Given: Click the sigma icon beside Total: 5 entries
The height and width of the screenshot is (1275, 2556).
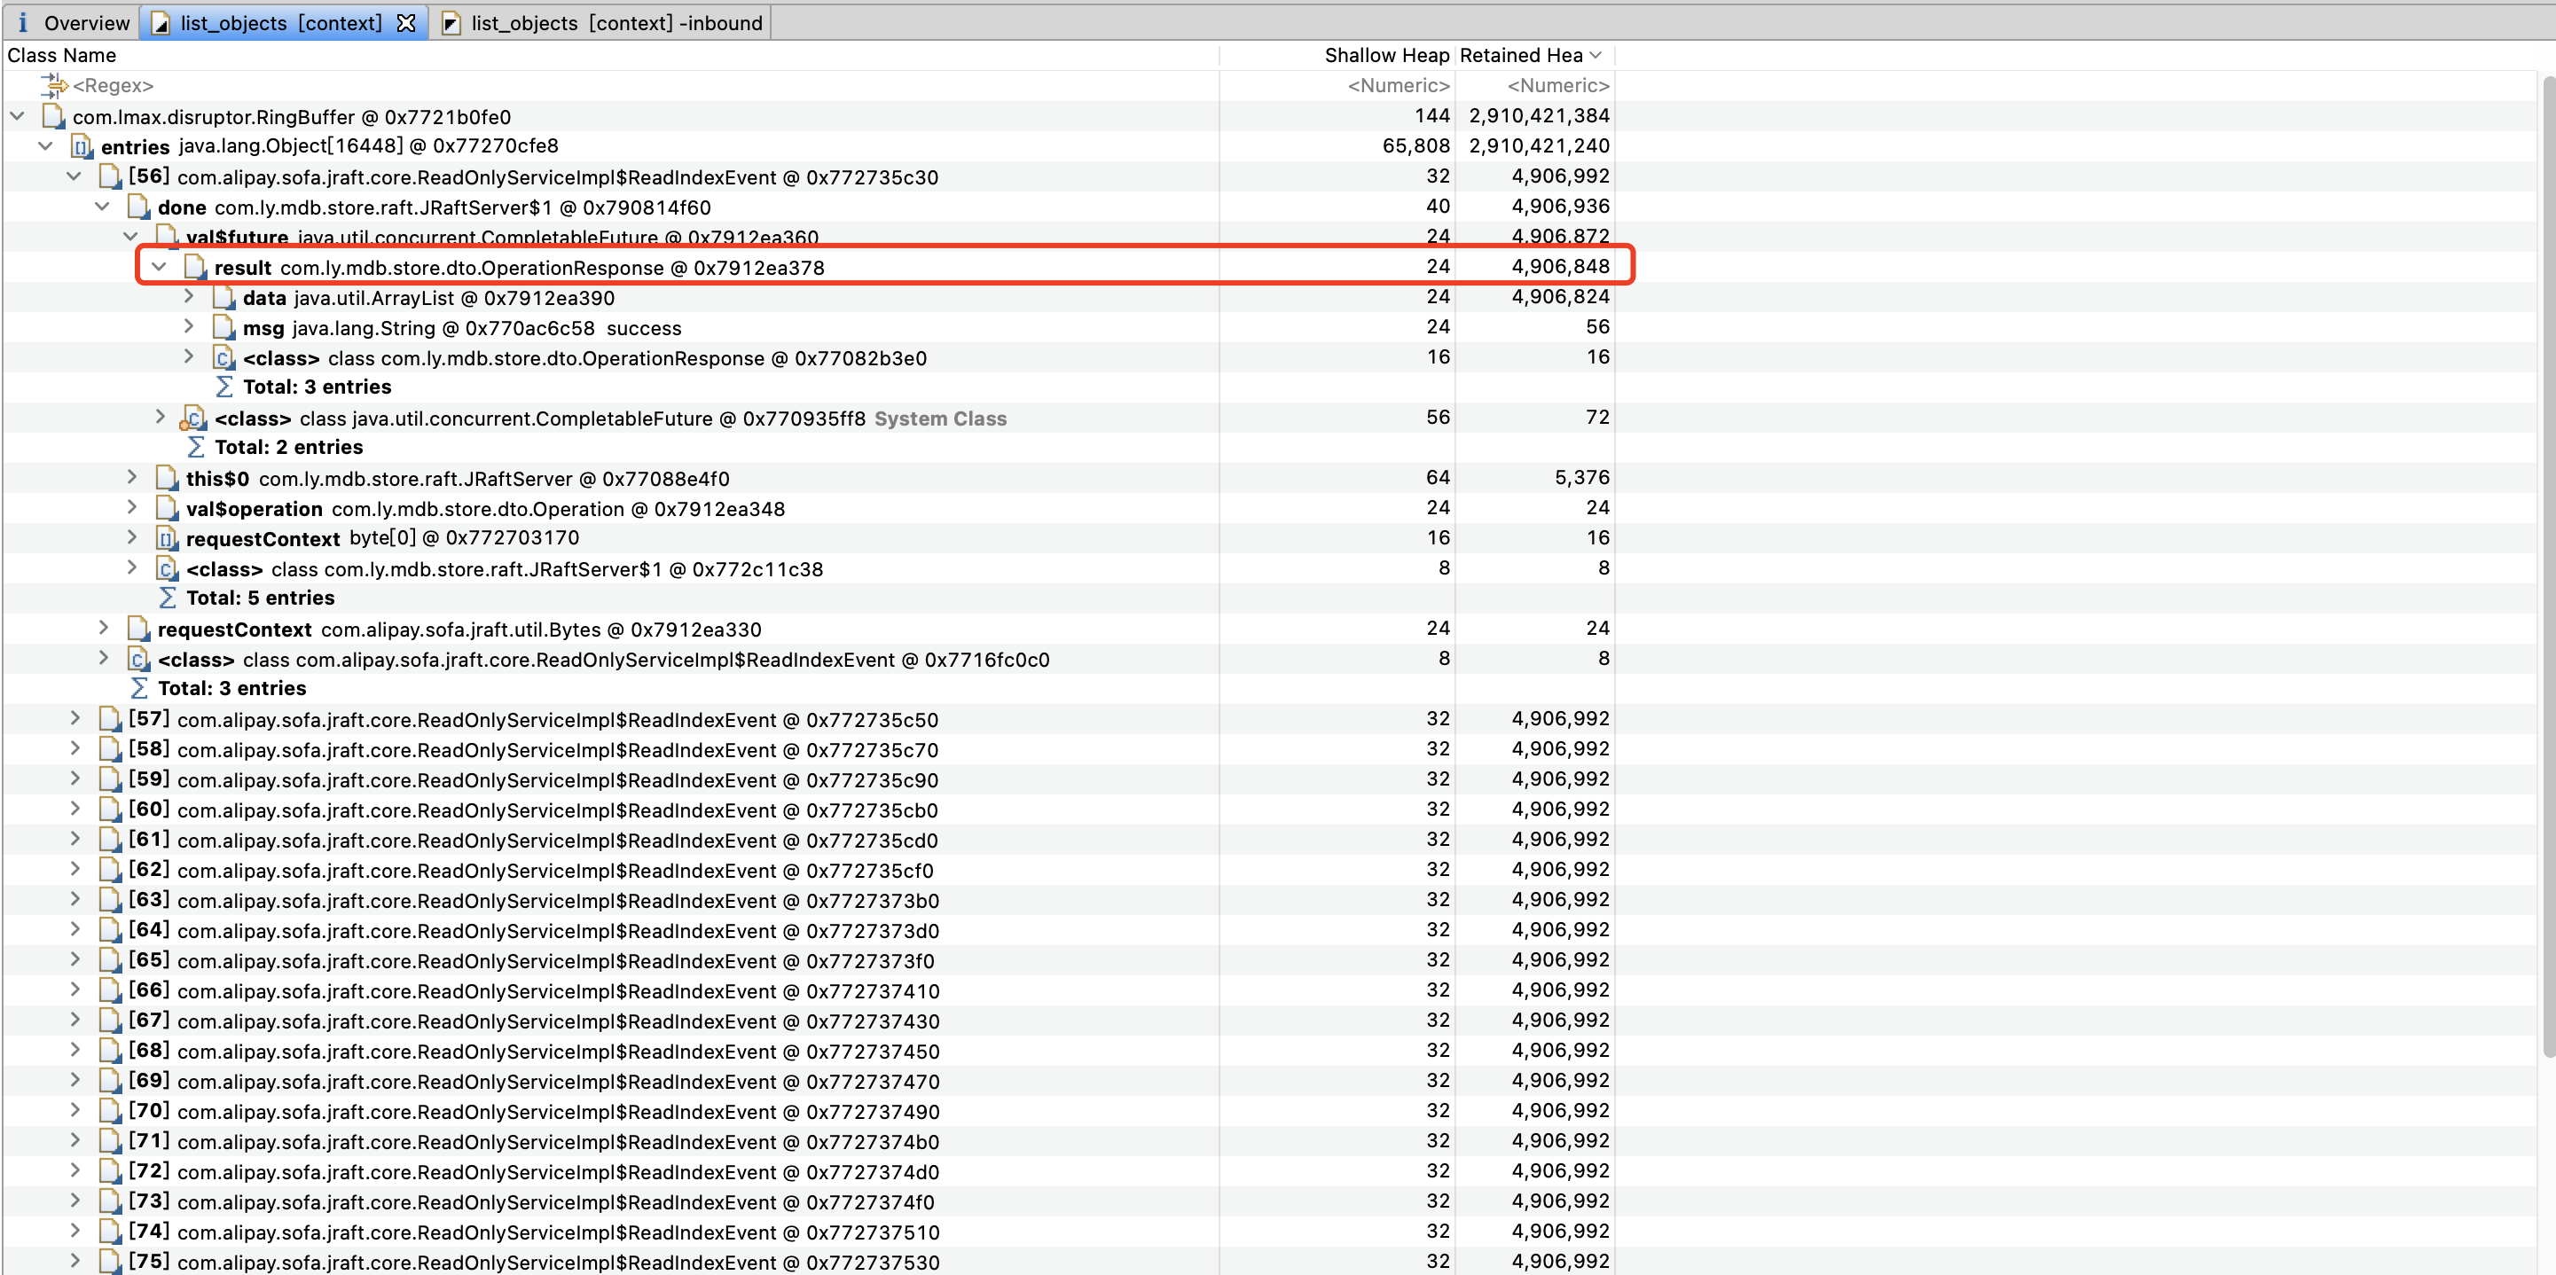Looking at the screenshot, I should pos(168,598).
